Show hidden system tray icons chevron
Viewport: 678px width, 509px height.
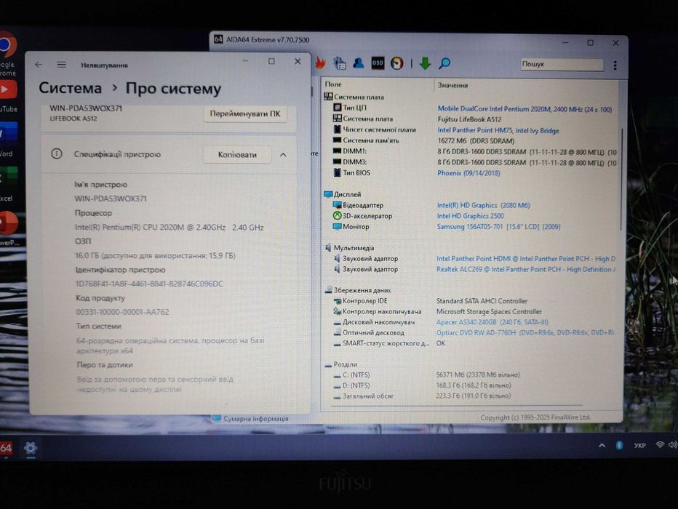click(x=602, y=446)
